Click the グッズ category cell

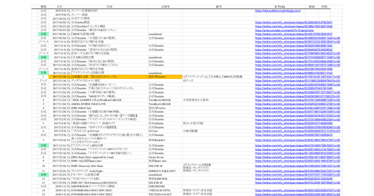click(x=43, y=80)
